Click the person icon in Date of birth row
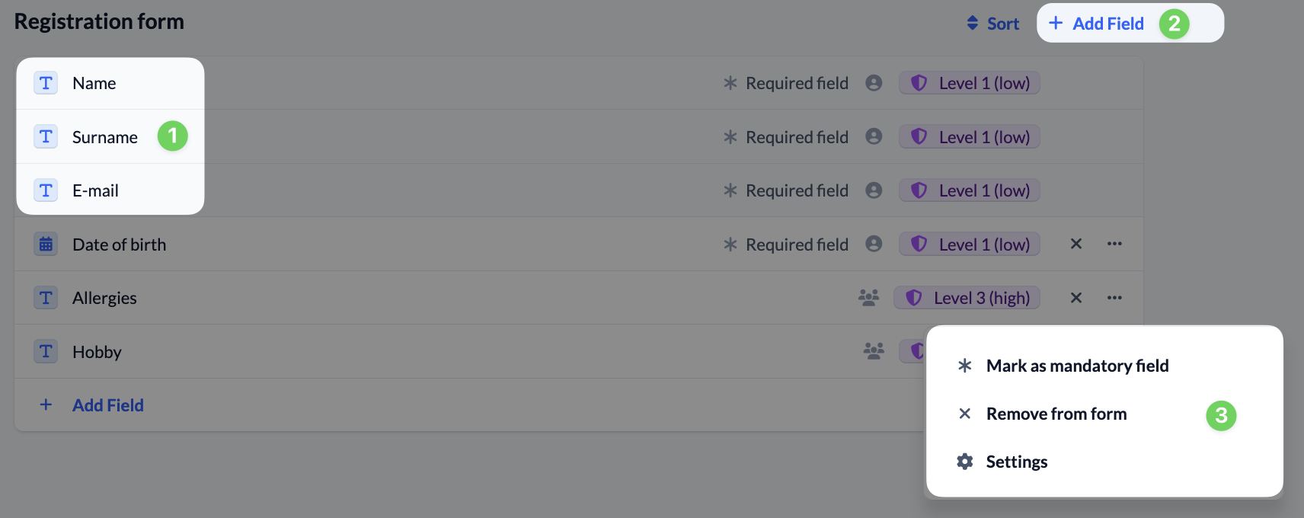Viewport: 1304px width, 518px height. (x=874, y=244)
